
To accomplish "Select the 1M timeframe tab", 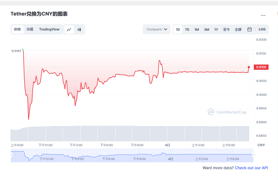I will [197, 29].
